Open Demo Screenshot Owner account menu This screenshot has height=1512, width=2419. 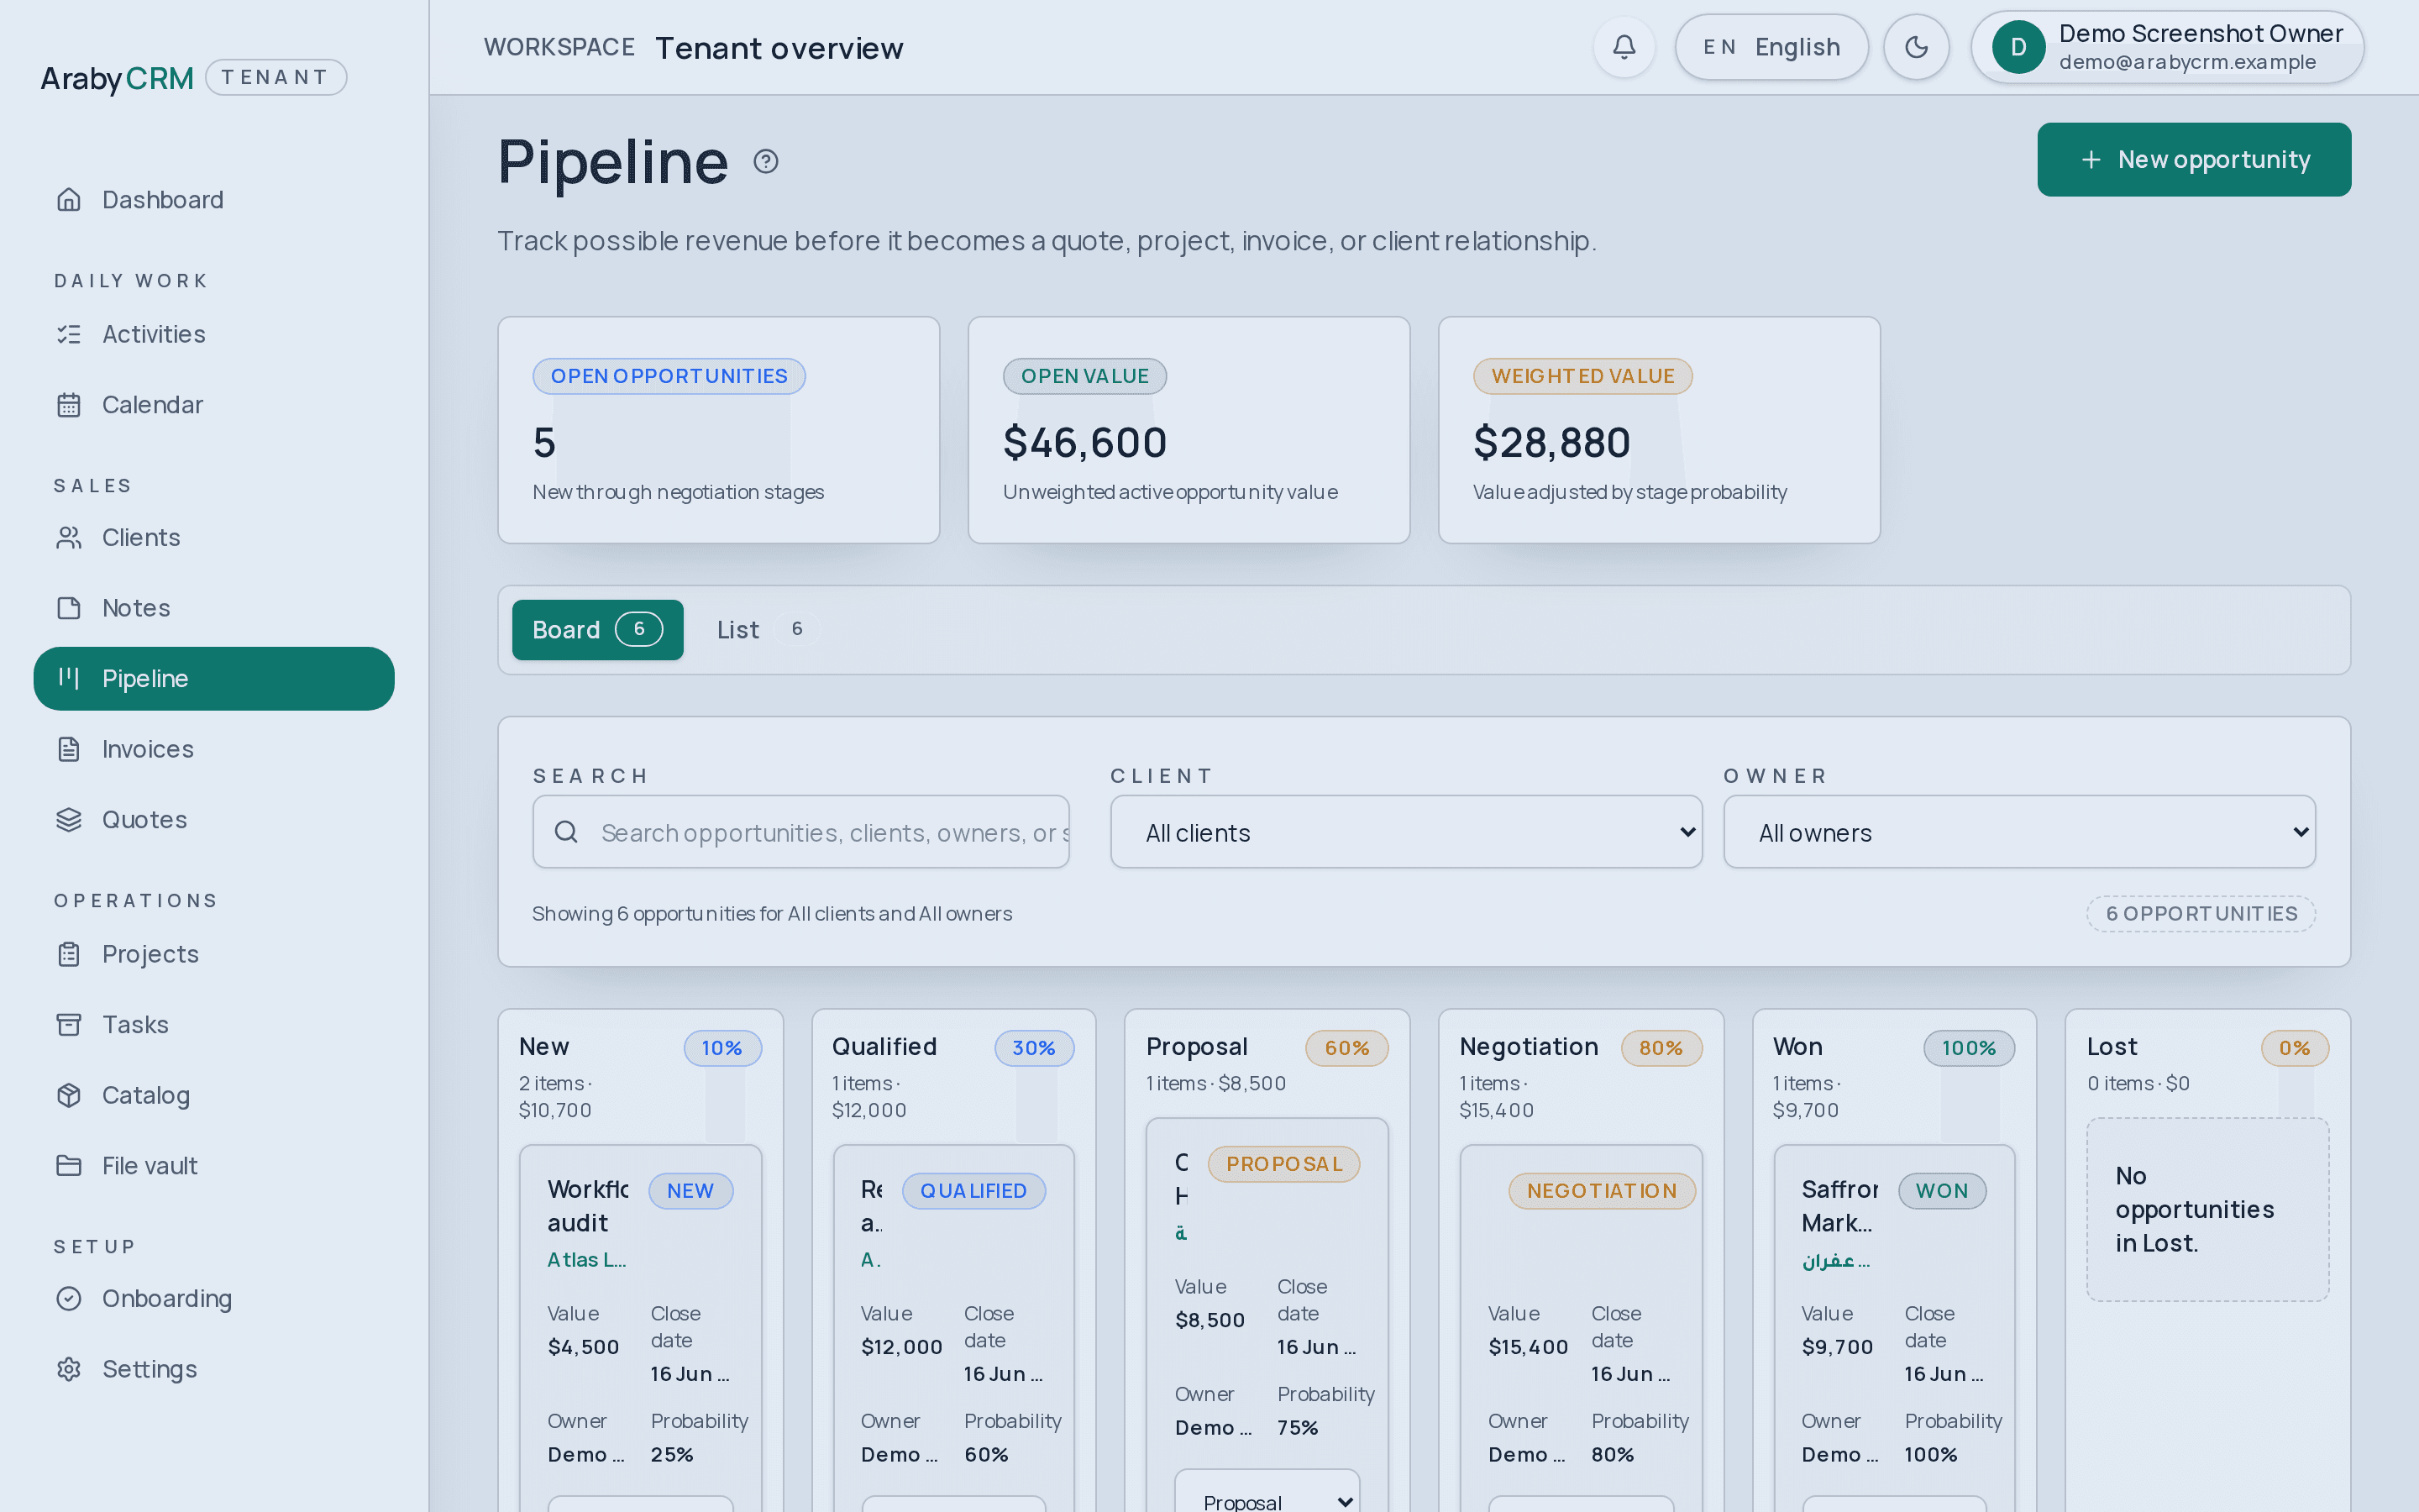click(x=2166, y=47)
